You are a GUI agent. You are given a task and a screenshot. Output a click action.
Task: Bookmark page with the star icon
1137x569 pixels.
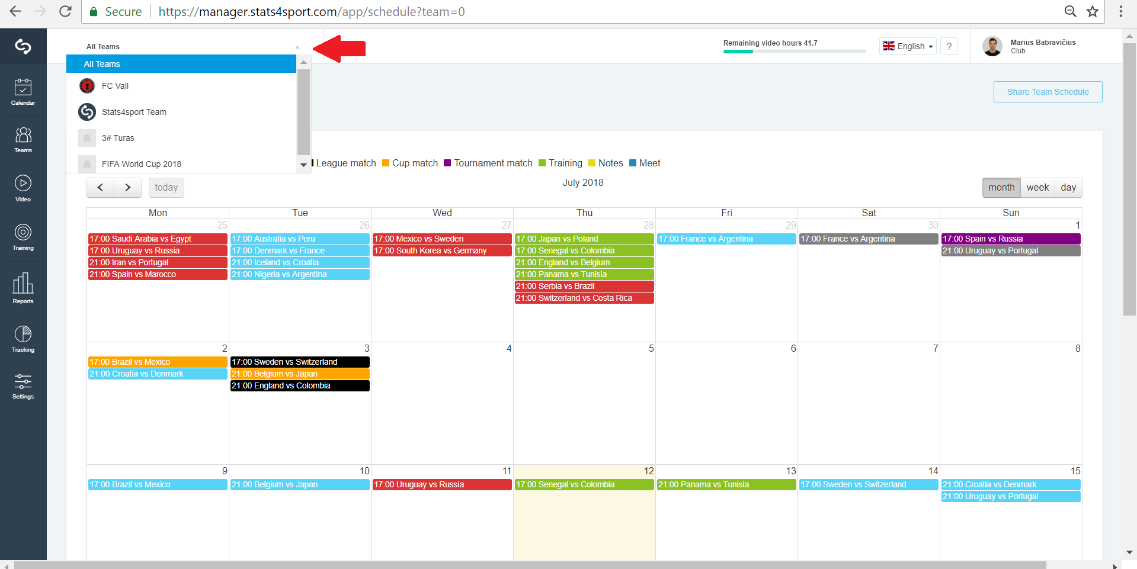1093,11
